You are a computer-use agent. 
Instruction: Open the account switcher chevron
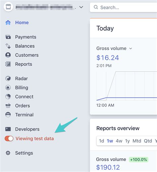pos(81,7)
